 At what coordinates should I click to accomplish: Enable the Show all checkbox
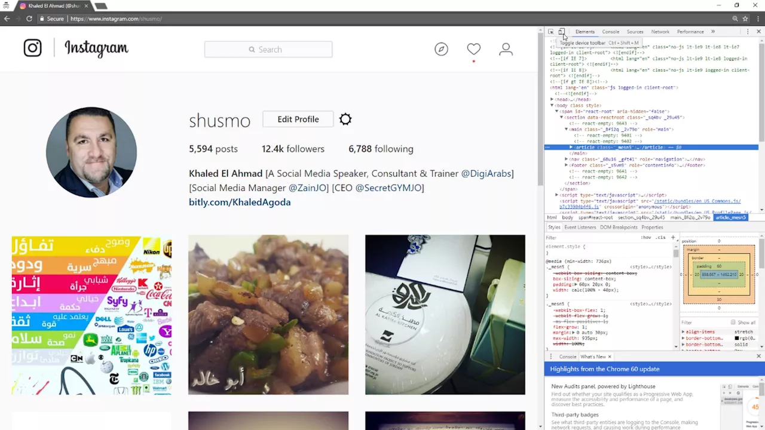(x=733, y=322)
